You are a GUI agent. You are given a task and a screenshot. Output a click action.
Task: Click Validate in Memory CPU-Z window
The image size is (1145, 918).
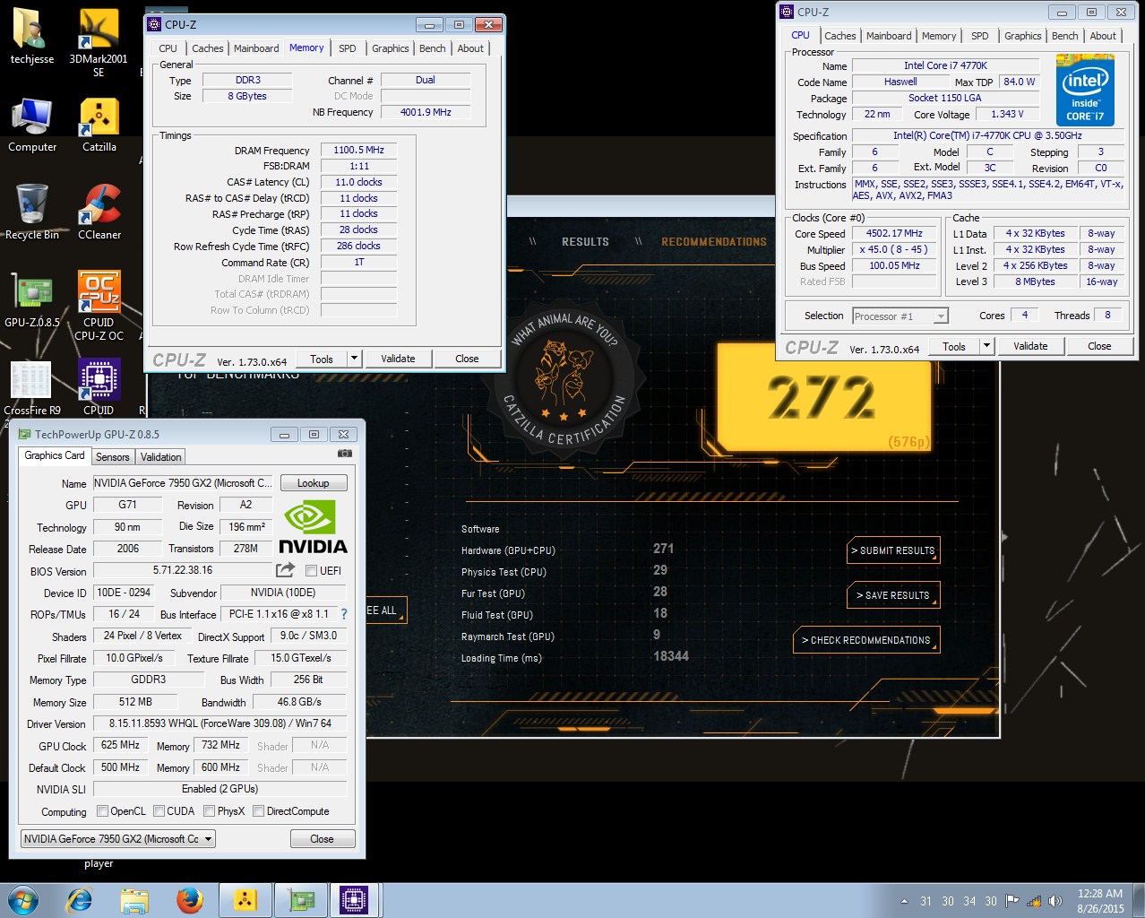(398, 359)
